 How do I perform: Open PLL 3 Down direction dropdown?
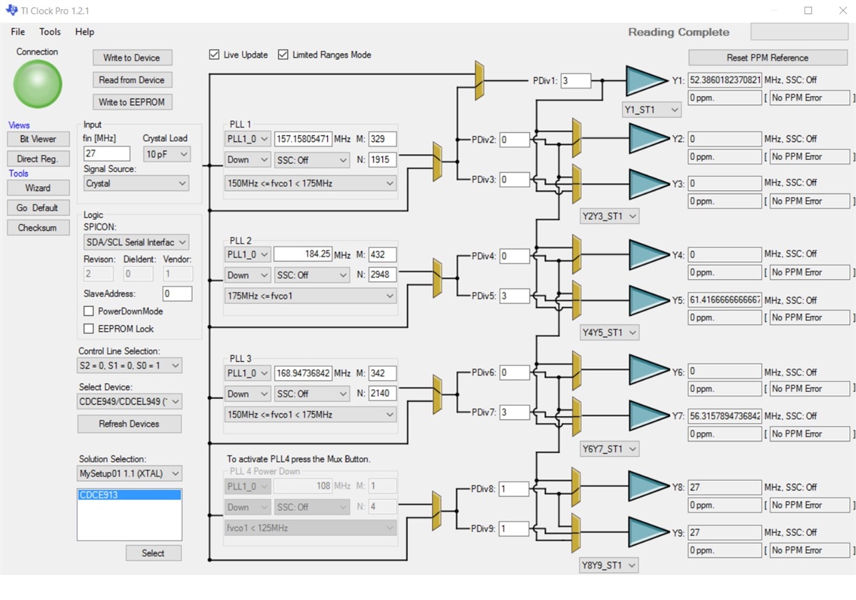click(x=248, y=393)
